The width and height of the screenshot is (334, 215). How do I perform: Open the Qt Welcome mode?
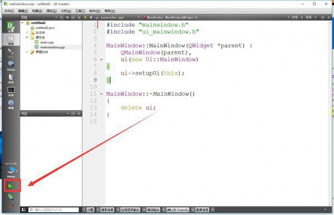tap(11, 27)
